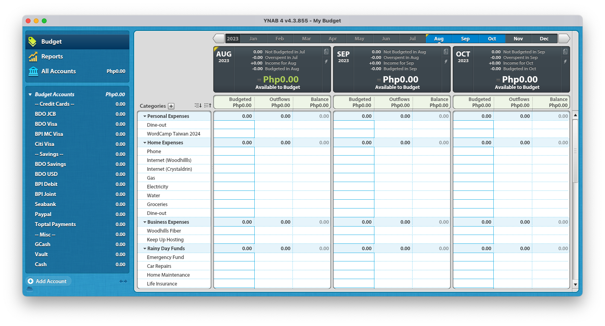605x326 pixels.
Task: Click the September quick budget lightning icon
Action: (446, 62)
